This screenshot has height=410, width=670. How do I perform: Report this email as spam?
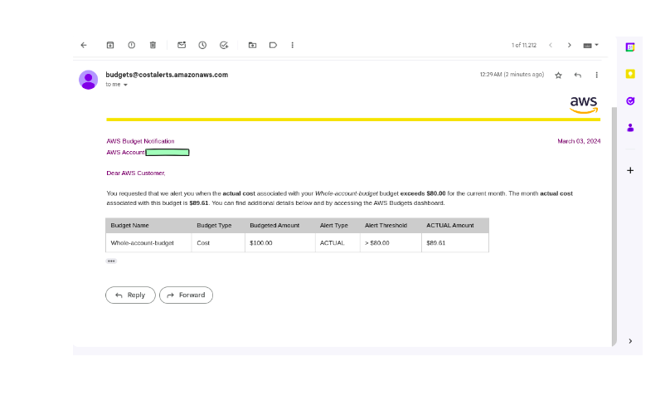[131, 45]
